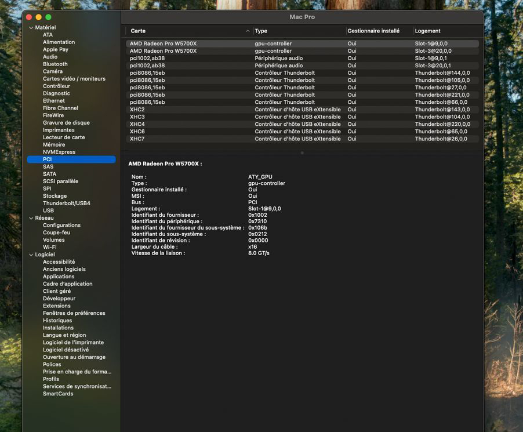Select AMD Radeon Pro W5700X row Slot-3@20,0,0

point(302,51)
